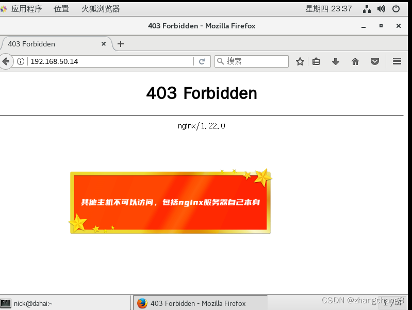412x310 pixels.
Task: Reload the current page
Action: [202, 61]
